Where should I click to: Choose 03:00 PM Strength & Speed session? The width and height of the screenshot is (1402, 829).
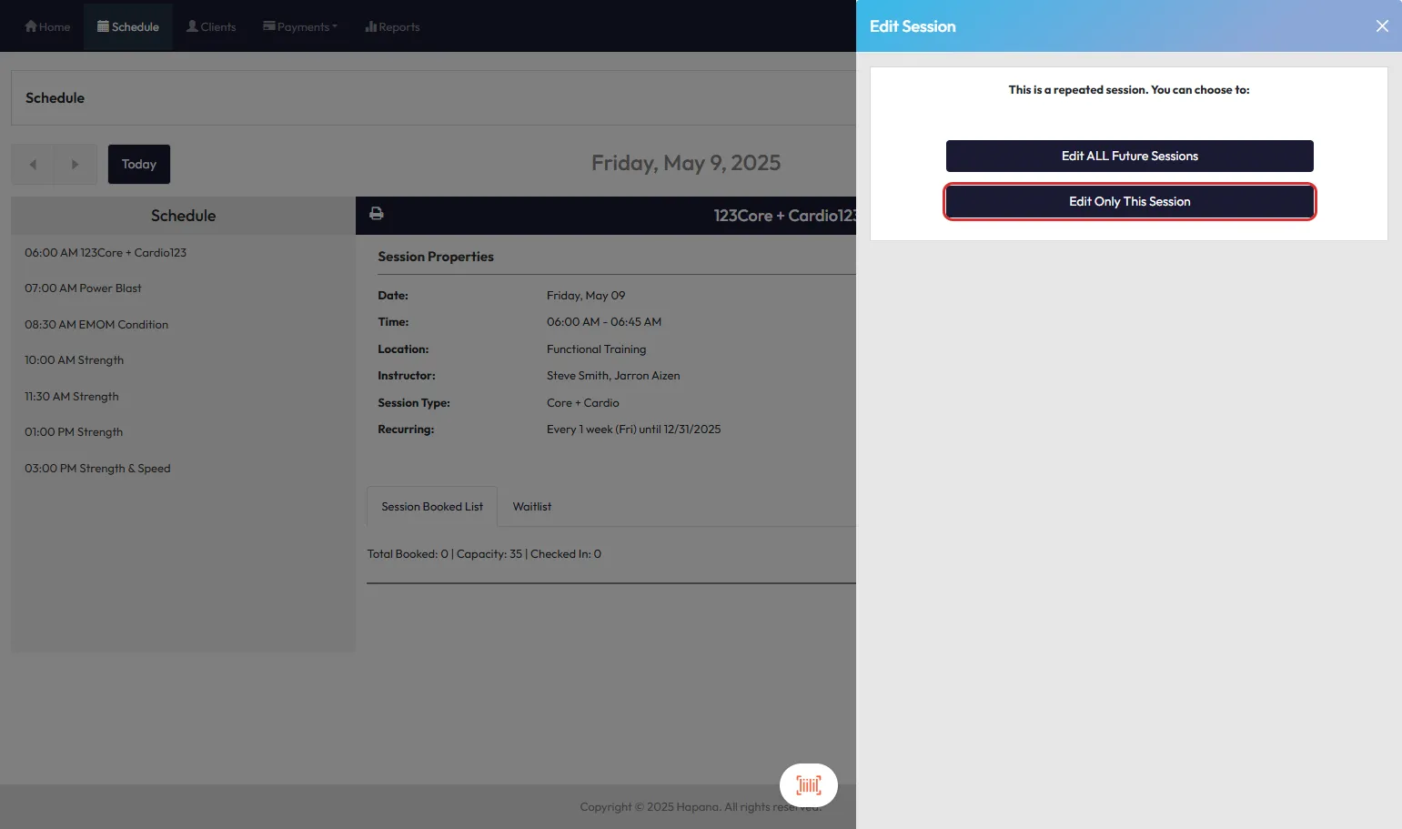click(97, 469)
